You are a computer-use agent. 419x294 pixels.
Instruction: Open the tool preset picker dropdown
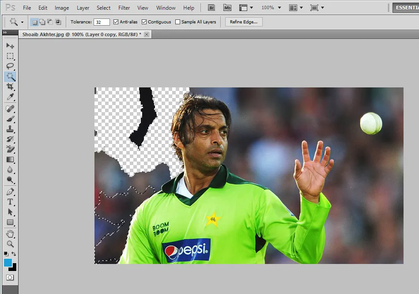pos(22,22)
